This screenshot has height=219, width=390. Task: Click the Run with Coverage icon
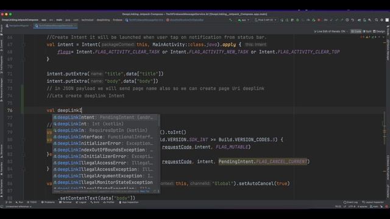pyautogui.click(x=303, y=20)
